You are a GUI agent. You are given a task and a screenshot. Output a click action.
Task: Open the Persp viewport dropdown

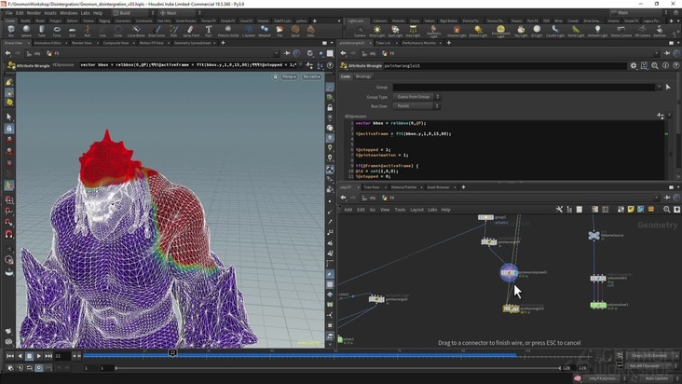click(x=288, y=76)
